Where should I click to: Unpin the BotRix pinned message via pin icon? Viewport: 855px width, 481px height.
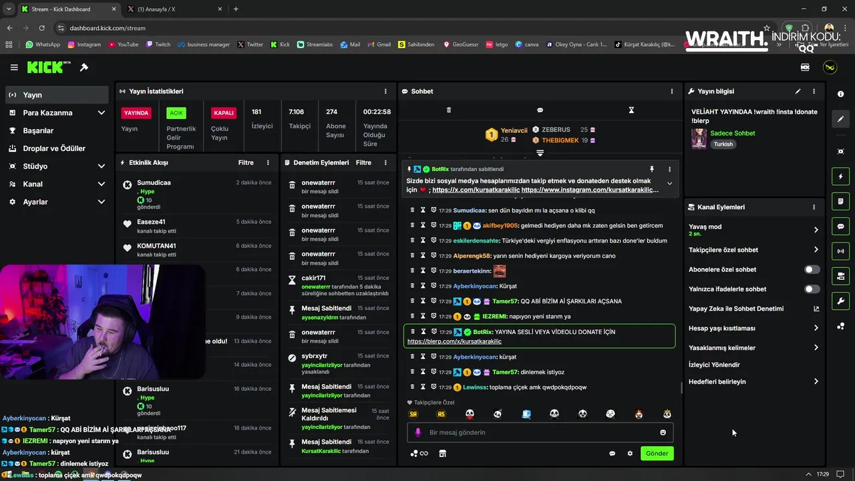click(652, 169)
